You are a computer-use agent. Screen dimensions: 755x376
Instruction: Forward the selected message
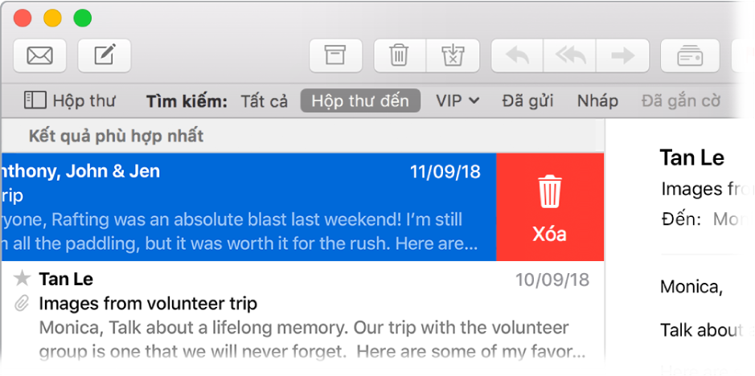pyautogui.click(x=622, y=55)
